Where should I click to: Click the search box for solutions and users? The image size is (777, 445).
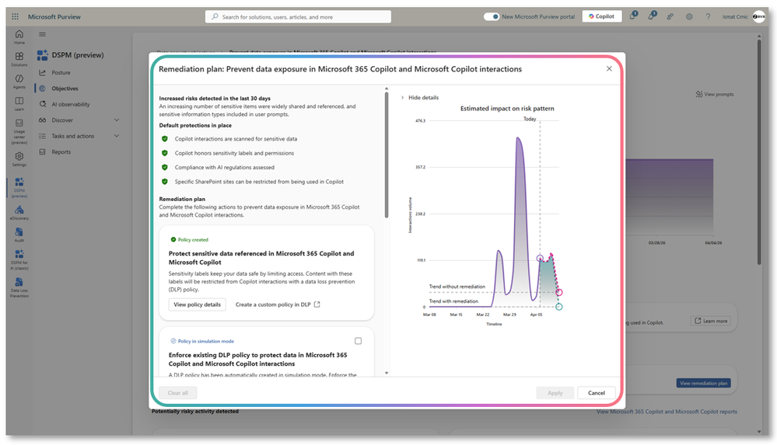point(299,17)
